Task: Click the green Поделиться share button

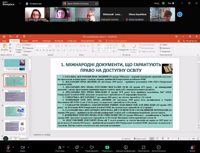Action: pyautogui.click(x=107, y=148)
